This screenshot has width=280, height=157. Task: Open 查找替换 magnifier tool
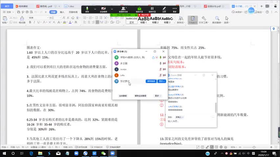pos(217,20)
